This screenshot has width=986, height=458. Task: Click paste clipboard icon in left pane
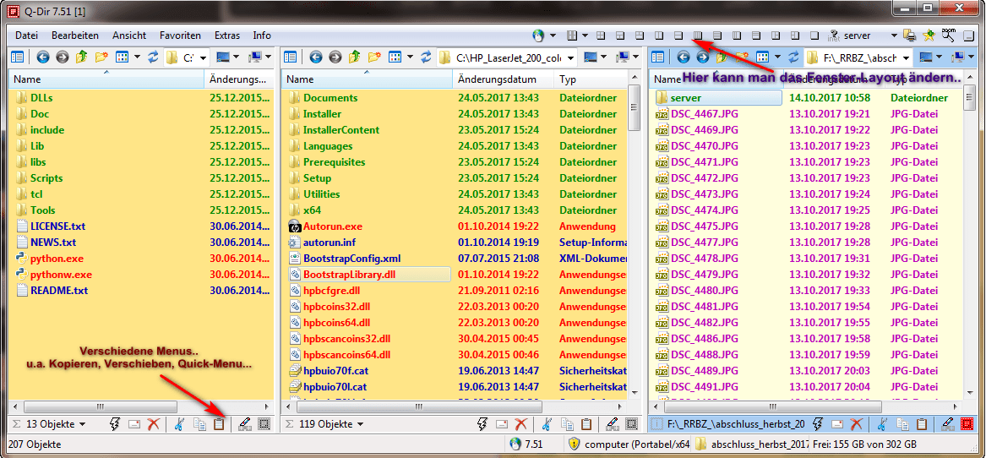point(219,424)
